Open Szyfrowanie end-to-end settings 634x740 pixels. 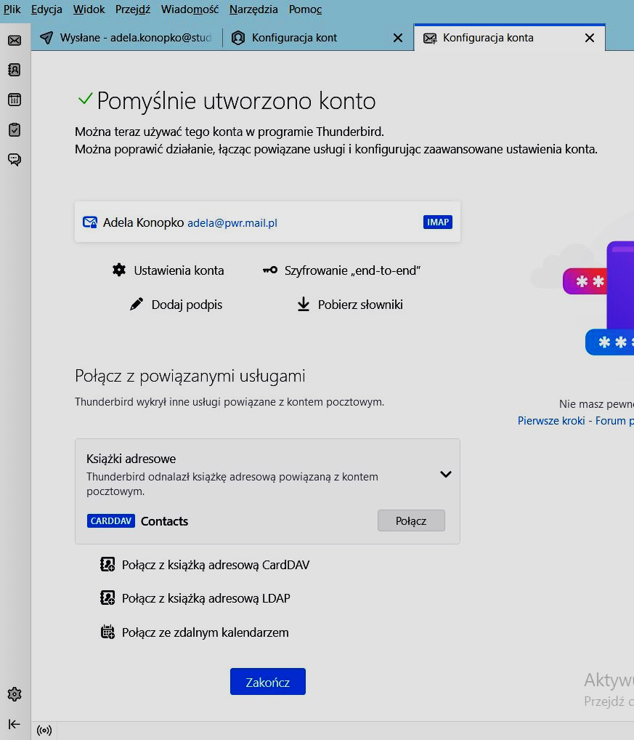pyautogui.click(x=342, y=270)
